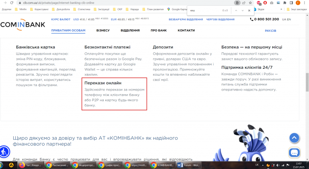Open the План развития bookmark folder

point(153,9)
